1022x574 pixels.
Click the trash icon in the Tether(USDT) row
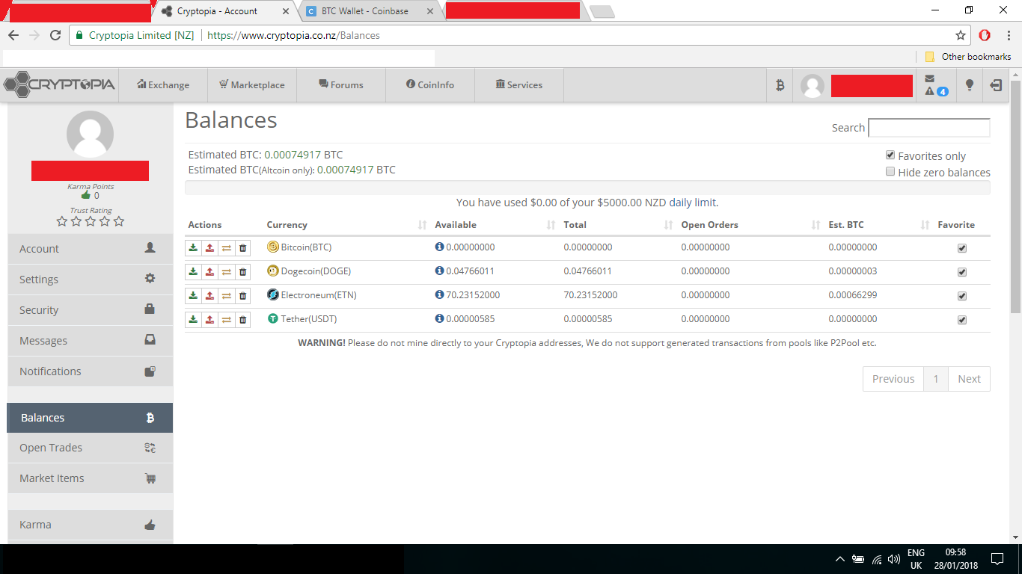click(242, 319)
